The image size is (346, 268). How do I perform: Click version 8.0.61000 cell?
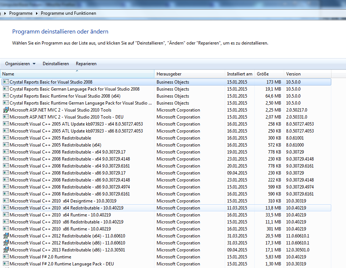[x=295, y=145]
